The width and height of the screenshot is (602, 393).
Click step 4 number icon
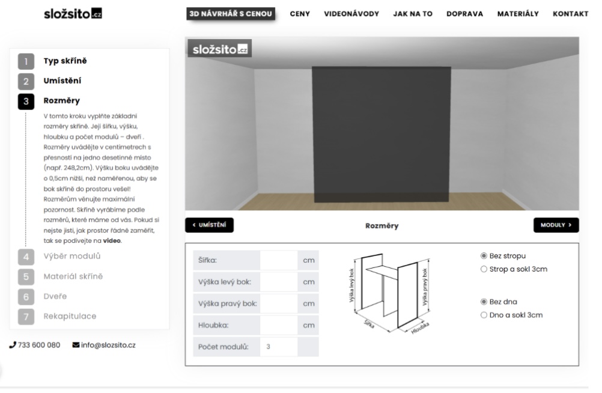[26, 257]
